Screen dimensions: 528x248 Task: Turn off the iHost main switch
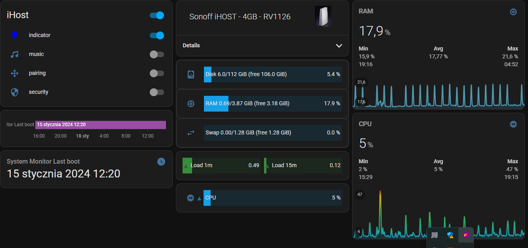pyautogui.click(x=157, y=15)
